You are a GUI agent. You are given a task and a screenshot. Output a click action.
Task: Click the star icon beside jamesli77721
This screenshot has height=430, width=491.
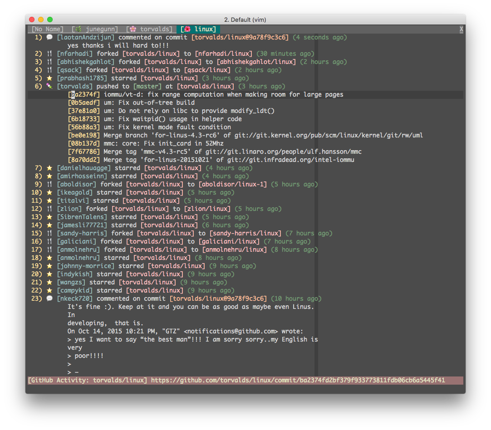click(49, 225)
